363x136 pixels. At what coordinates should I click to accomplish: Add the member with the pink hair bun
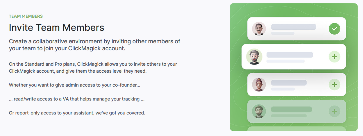[x=334, y=85]
